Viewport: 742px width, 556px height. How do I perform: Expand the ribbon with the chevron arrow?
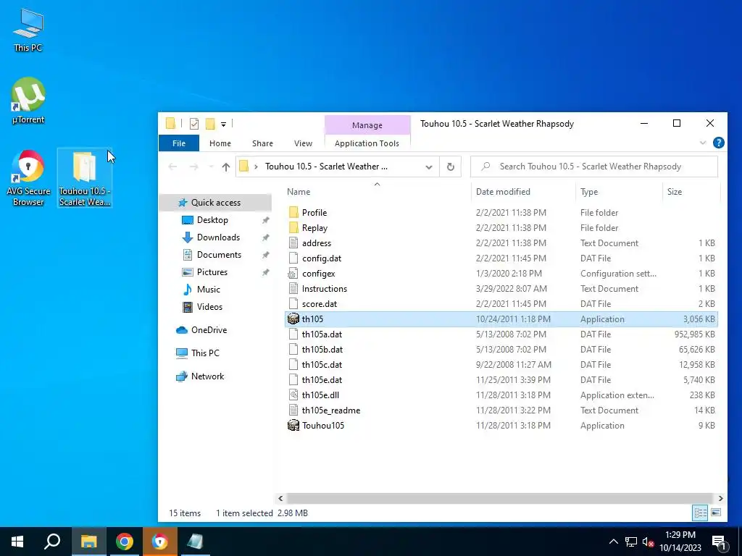pos(703,143)
